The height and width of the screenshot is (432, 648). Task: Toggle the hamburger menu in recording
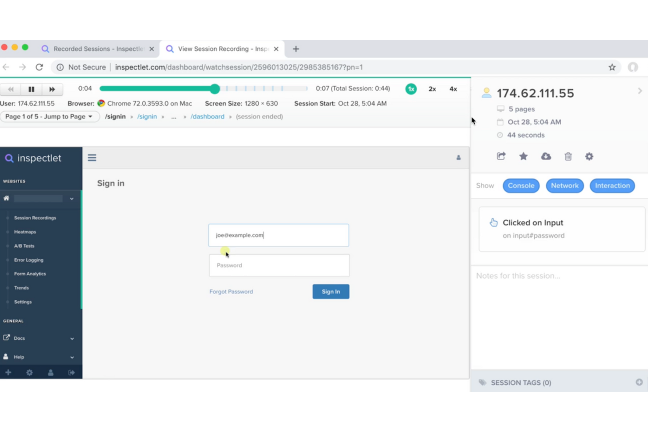pos(92,158)
